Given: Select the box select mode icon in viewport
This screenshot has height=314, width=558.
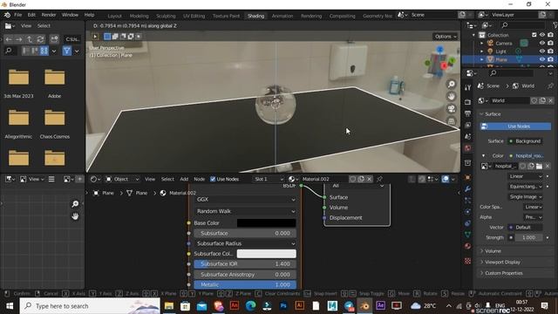Looking at the screenshot, I should point(107,37).
